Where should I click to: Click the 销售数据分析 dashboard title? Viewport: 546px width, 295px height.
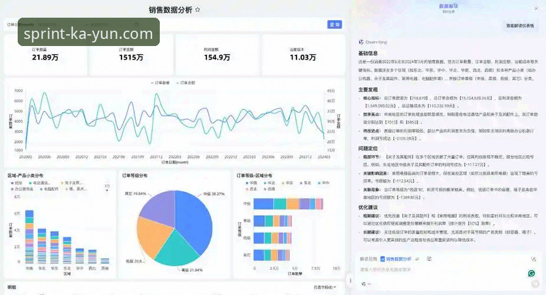pos(170,10)
